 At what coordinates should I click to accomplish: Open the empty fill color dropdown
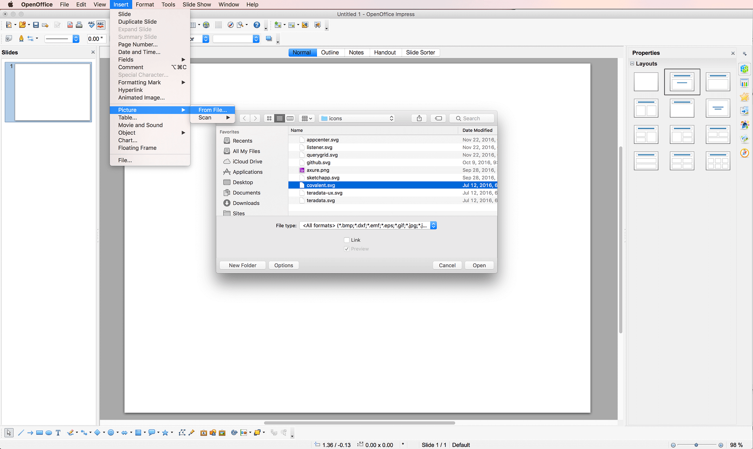tap(236, 39)
